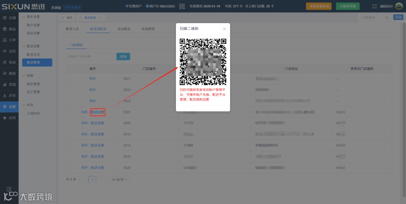This screenshot has height=204, width=406.
Task: Open the user avatar menu
Action: click(x=399, y=6)
